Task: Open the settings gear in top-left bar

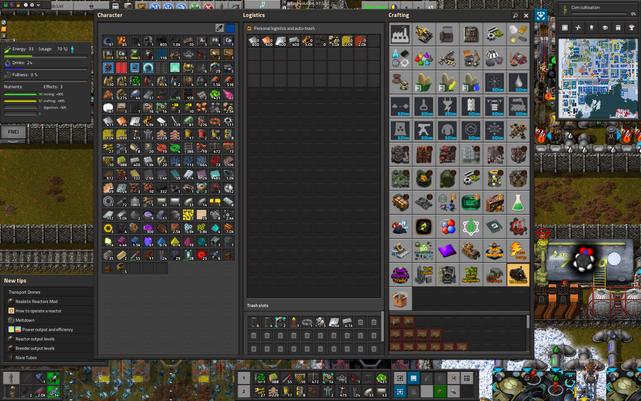Action: click(32, 5)
